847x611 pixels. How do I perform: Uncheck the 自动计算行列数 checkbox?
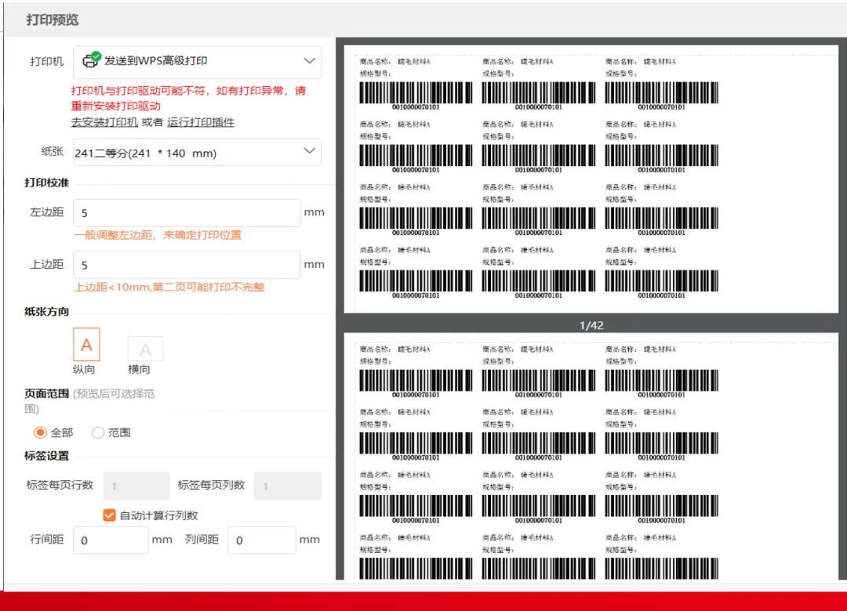(x=109, y=515)
